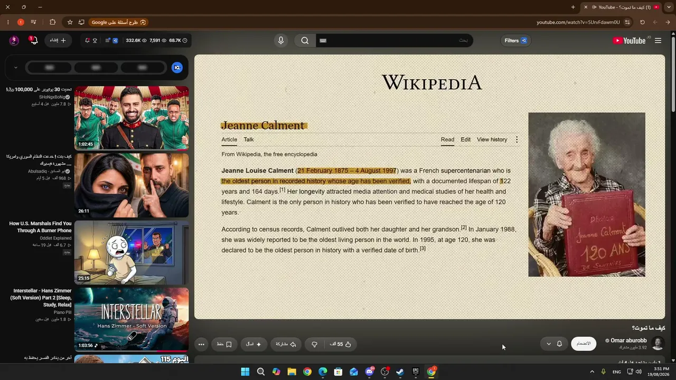Click View history on the Wikipedia page
This screenshot has width=676, height=380.
coord(492,140)
